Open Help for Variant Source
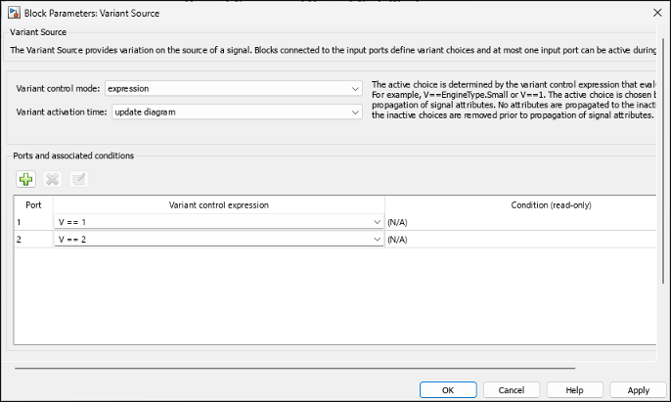The width and height of the screenshot is (671, 402). [x=574, y=389]
